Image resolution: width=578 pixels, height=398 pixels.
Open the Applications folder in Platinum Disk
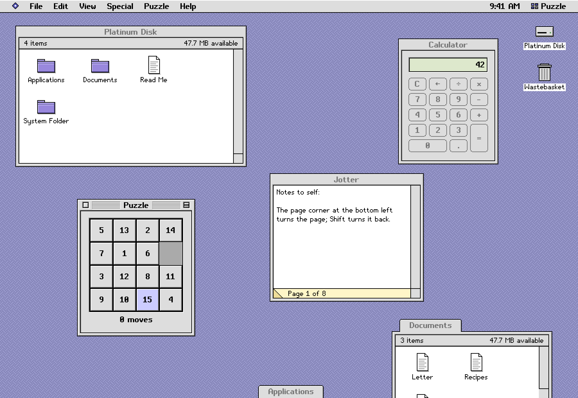point(46,66)
